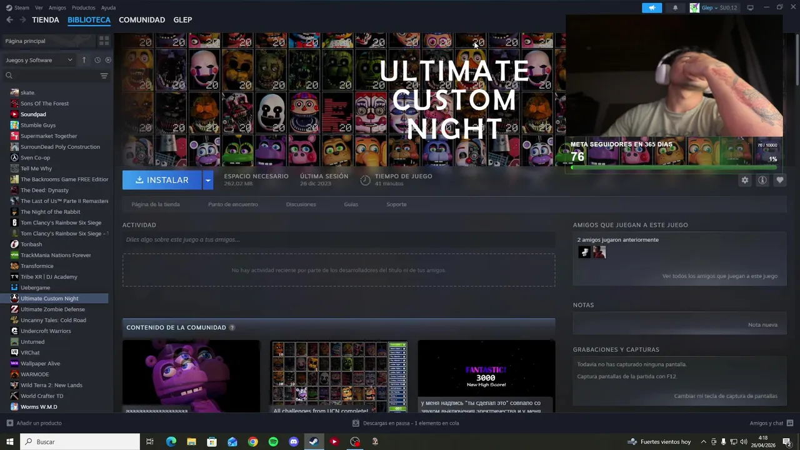Open Windows Start menu

point(9,442)
